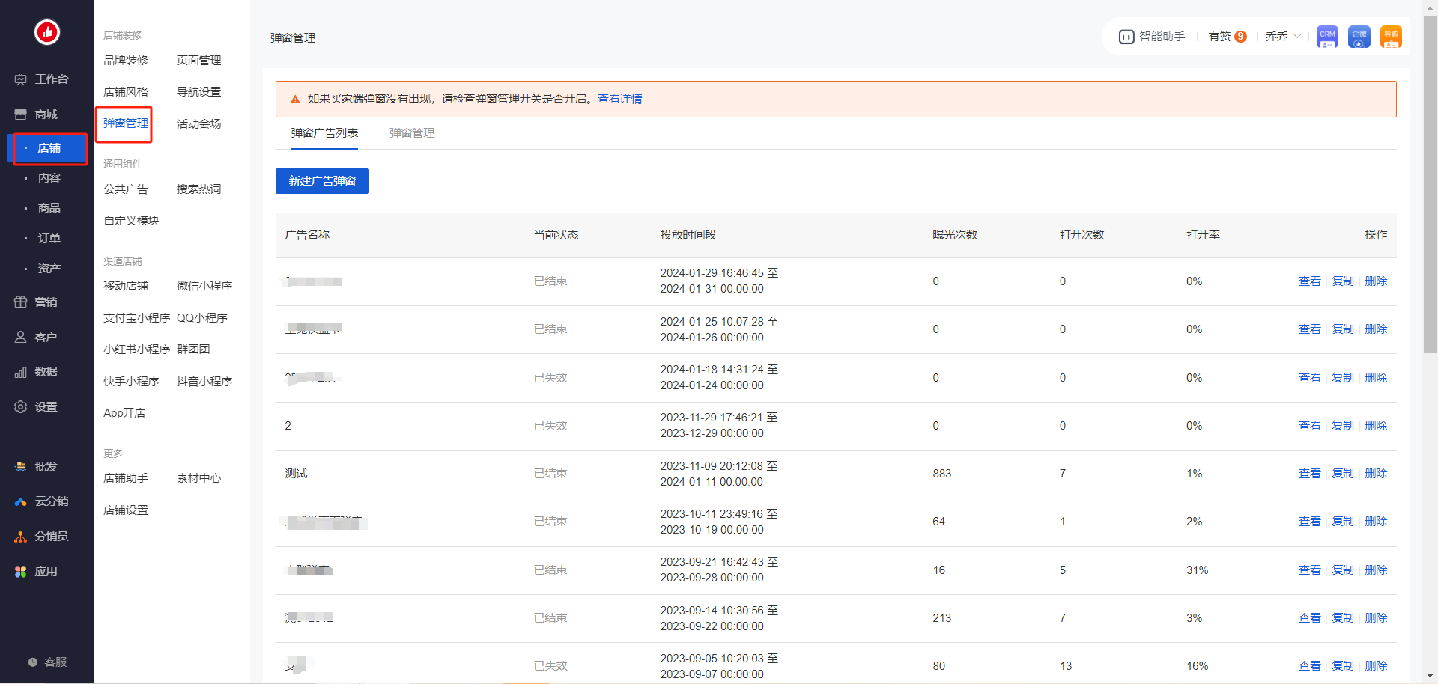Open the 工作台 workbench icon
This screenshot has height=684, width=1438.
(x=21, y=79)
